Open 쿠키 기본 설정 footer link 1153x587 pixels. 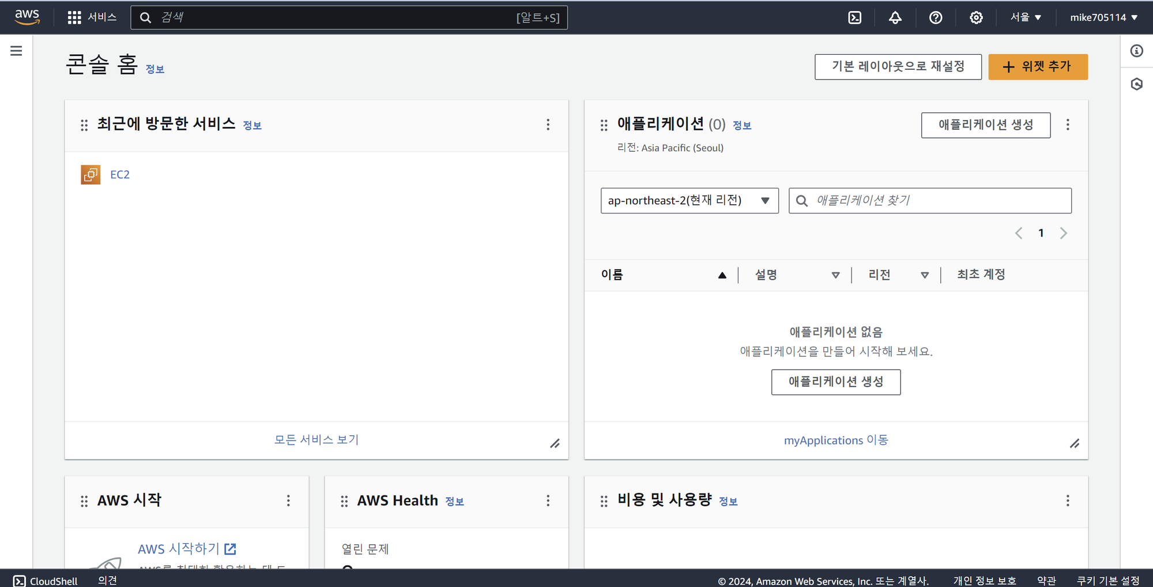point(1108,581)
